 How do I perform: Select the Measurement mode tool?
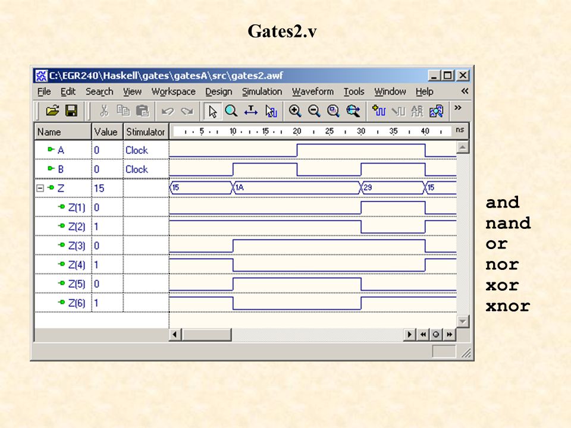(250, 111)
